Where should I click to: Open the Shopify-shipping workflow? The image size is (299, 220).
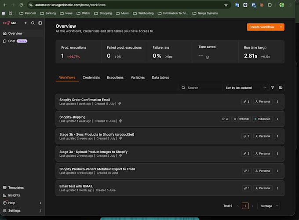(170, 119)
